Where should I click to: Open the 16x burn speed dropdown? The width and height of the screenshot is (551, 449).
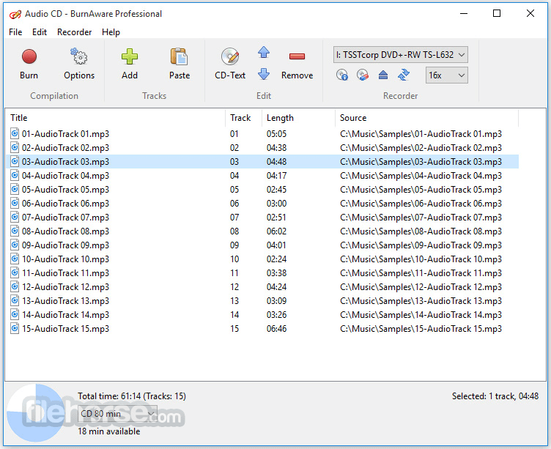coord(446,75)
